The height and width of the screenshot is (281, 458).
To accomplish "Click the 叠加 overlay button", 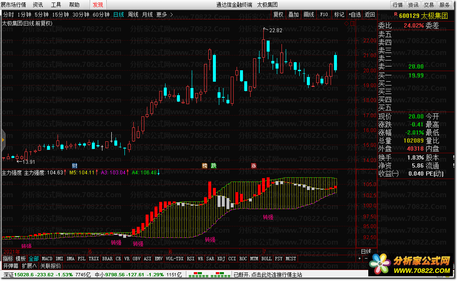I will pos(294,14).
